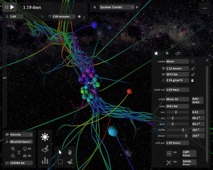Zoom in with the magnifier plus
Viewport: 213px width, 170px height.
[x=13, y=149]
